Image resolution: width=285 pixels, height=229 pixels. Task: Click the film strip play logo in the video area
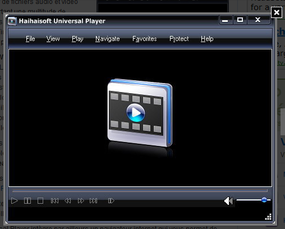click(140, 113)
